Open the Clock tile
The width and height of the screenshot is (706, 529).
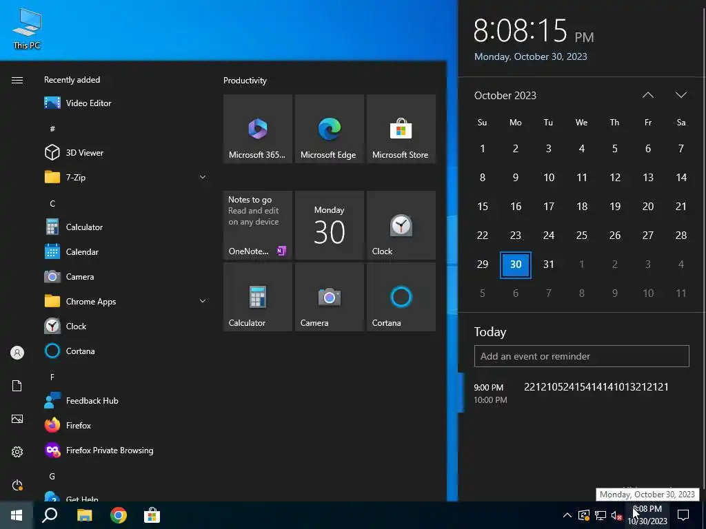point(401,225)
